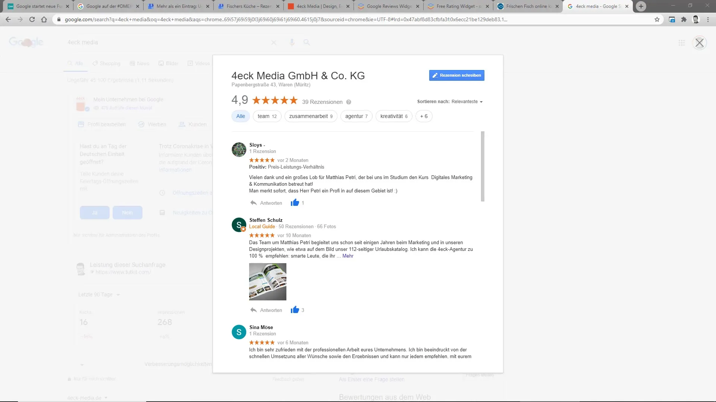
Task: Click the reviews panel scrollbar
Action: coord(483,166)
